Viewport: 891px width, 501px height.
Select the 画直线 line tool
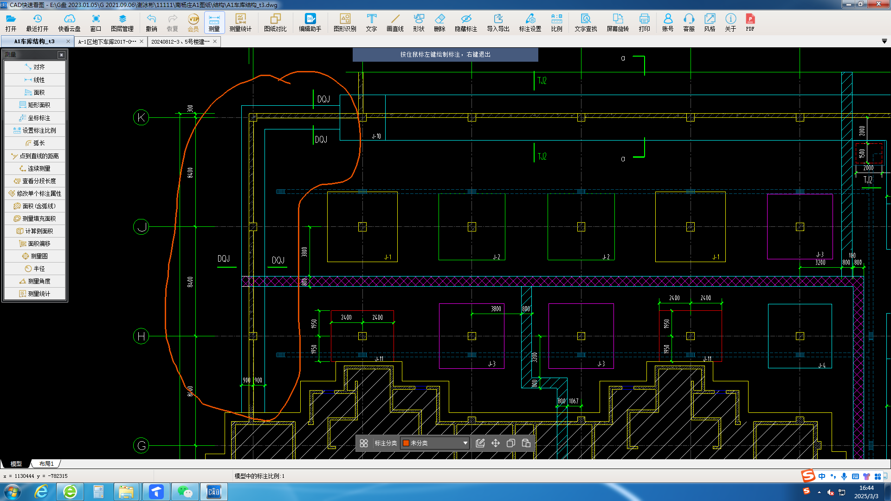395,22
